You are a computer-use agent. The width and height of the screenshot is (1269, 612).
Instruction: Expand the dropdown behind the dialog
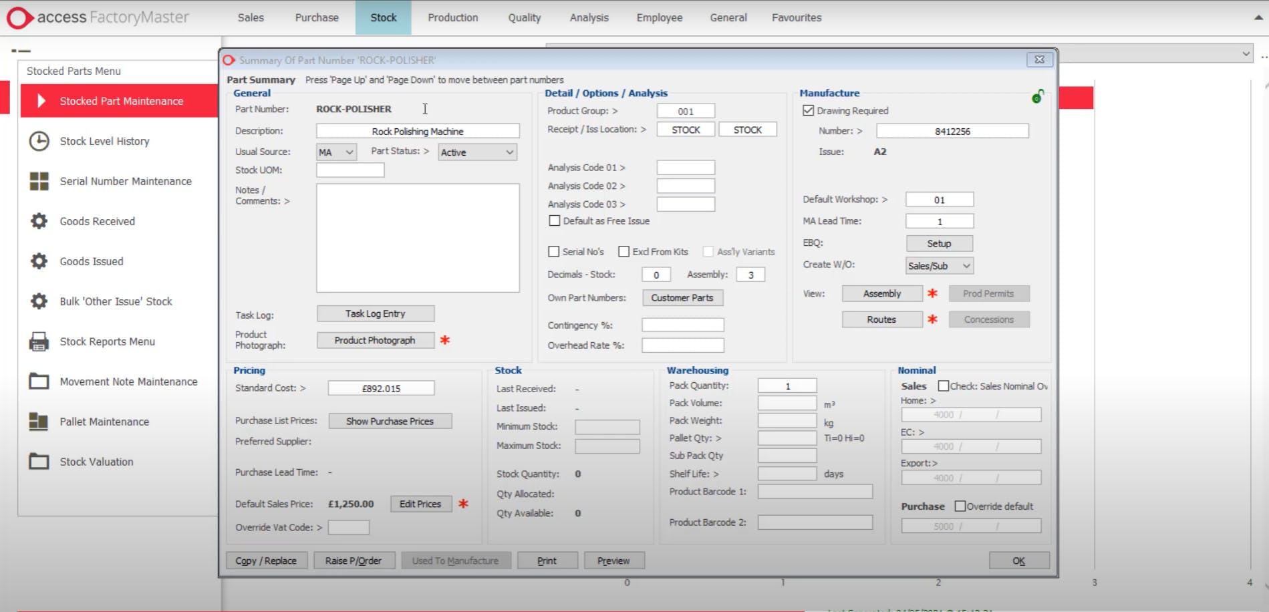point(1246,53)
